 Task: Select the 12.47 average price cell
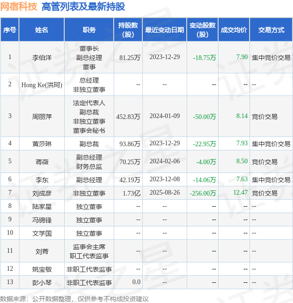240,192
